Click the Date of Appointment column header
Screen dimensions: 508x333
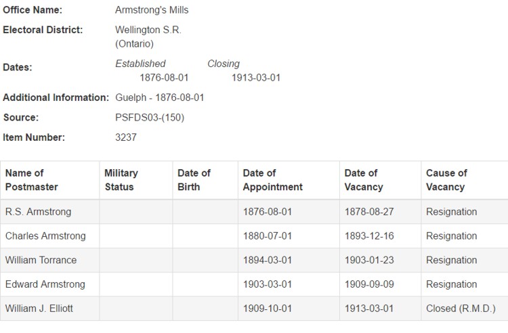coord(272,180)
